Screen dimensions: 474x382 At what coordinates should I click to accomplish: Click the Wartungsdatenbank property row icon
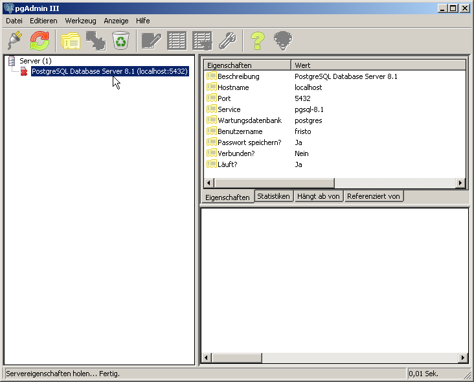pos(211,120)
